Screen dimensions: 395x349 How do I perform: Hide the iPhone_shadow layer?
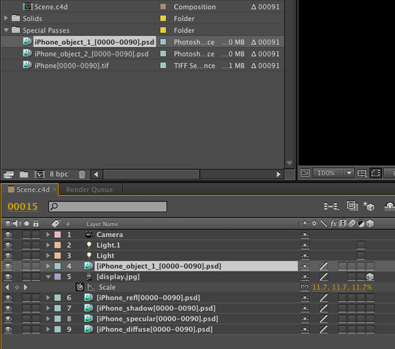coord(8,308)
